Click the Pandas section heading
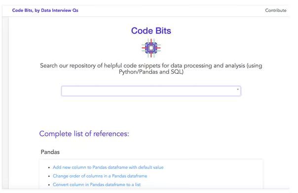Viewport: 298px width, 193px height. [50, 152]
